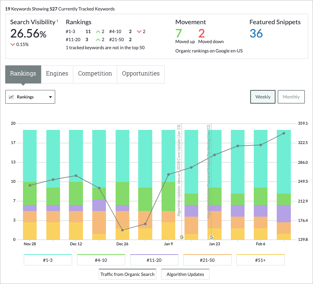This screenshot has height=284, width=313.
Task: Click red down arrow beside #4-10 rankings
Action: (139, 31)
